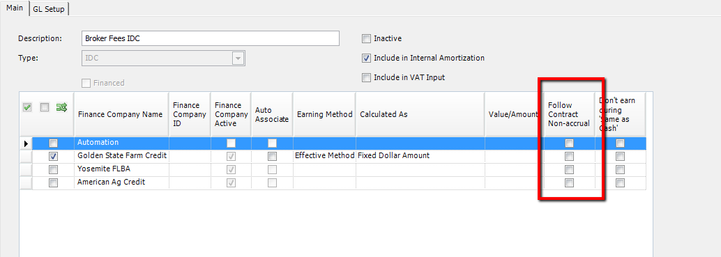
Task: Click into the Description field
Action: (210, 38)
